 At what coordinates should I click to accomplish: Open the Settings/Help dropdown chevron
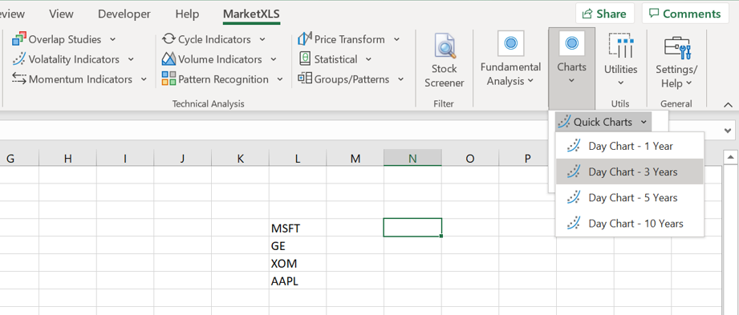point(688,83)
